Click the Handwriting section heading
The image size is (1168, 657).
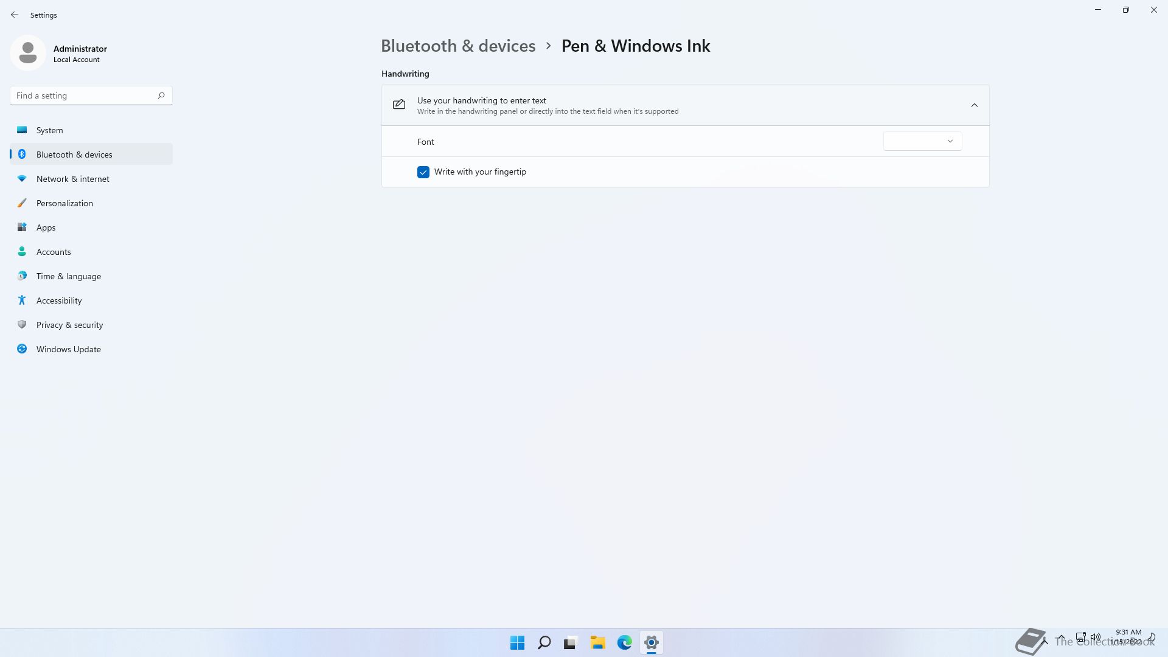click(x=405, y=74)
